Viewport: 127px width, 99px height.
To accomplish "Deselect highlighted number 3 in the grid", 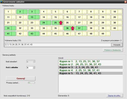I will coord(32,12).
